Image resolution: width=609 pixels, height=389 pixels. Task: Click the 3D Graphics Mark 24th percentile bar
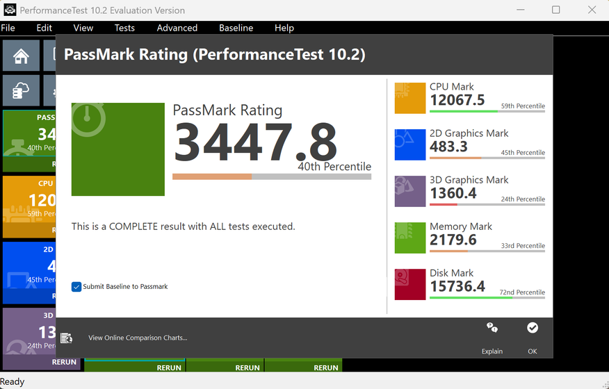point(487,205)
